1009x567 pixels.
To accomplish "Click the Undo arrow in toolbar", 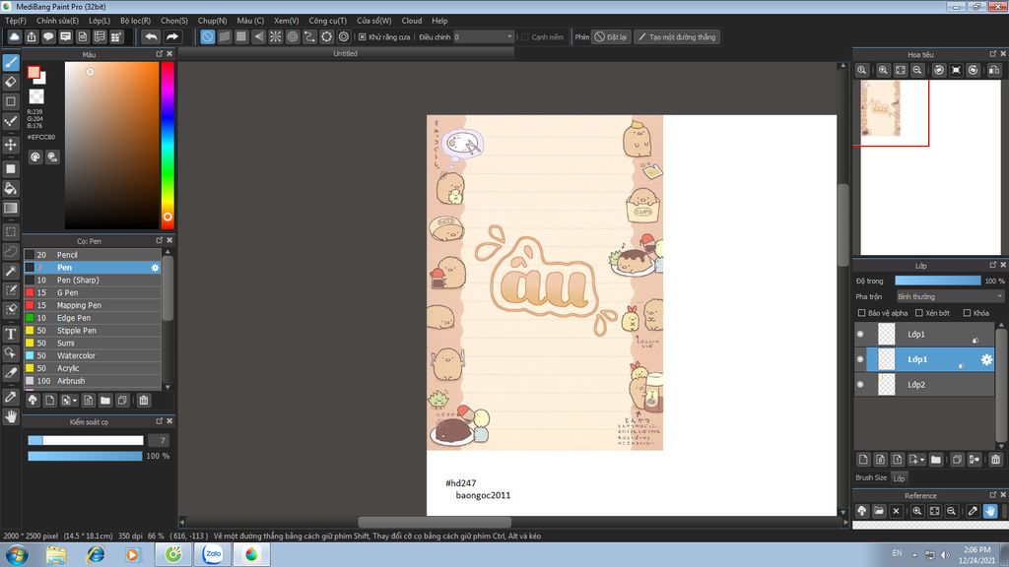I will click(151, 36).
